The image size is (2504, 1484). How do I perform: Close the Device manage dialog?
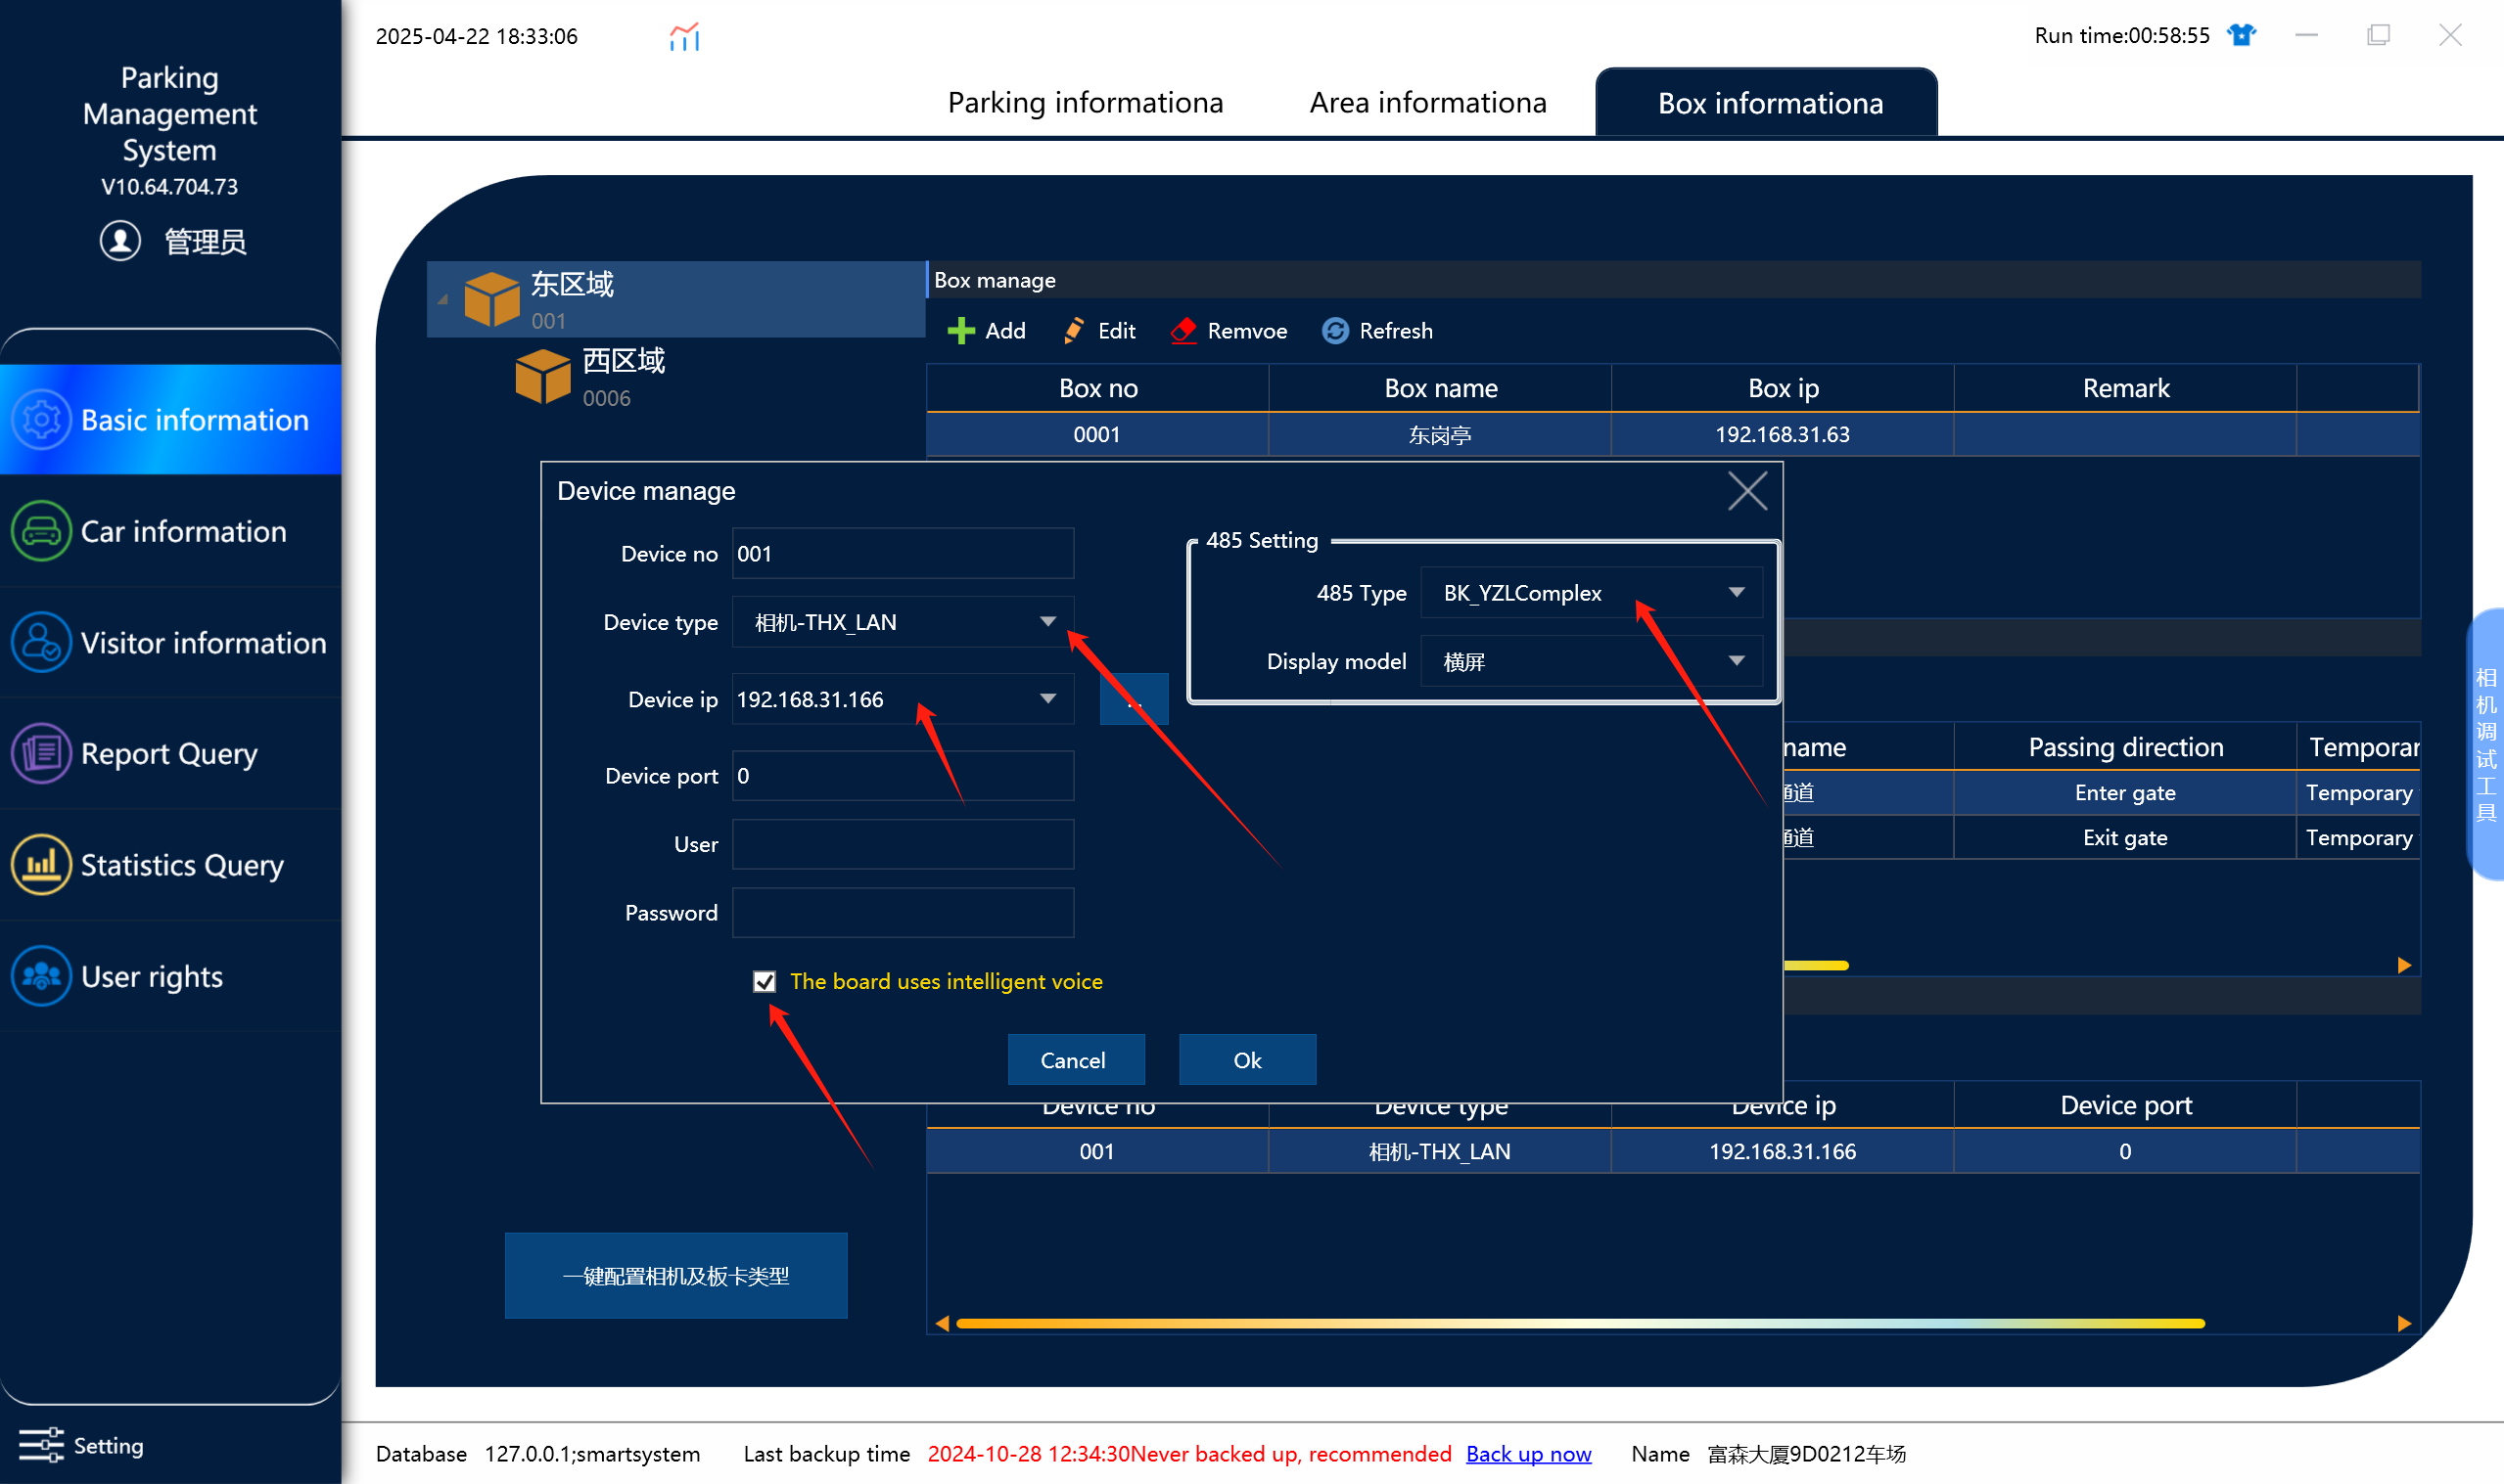(x=1746, y=491)
